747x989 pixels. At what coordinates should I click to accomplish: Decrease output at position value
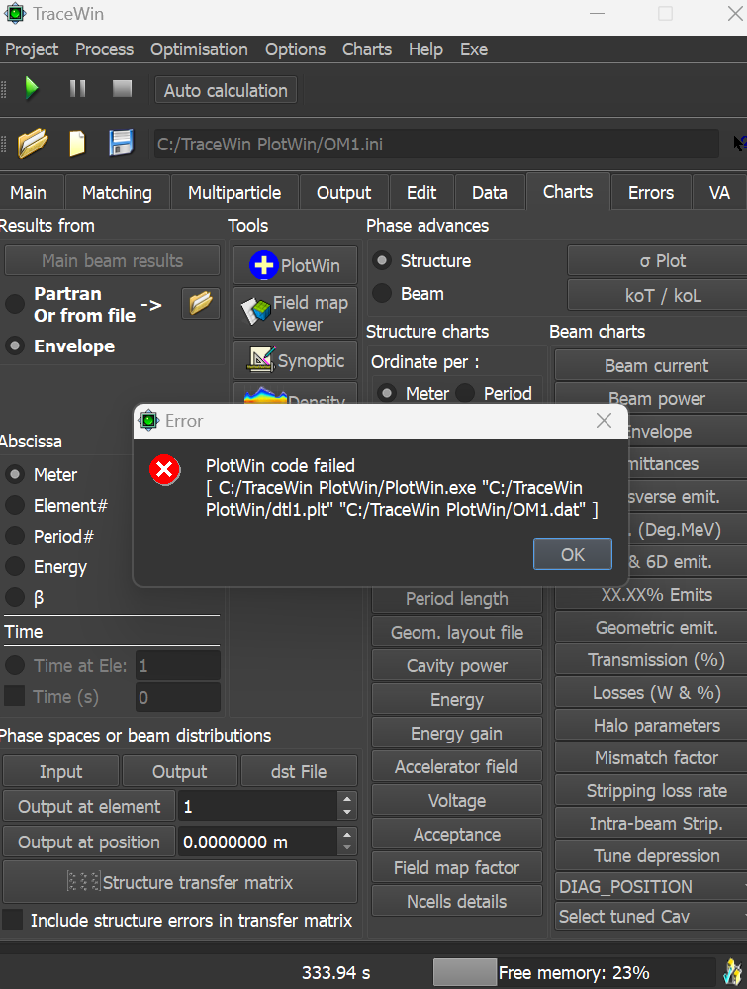(347, 848)
